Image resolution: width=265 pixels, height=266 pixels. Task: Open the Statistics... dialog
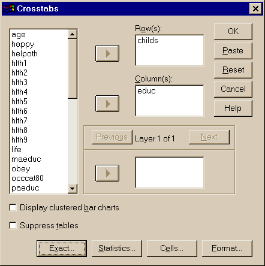click(117, 249)
